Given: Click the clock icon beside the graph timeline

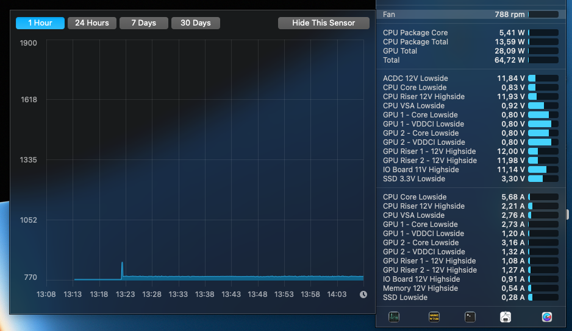Looking at the screenshot, I should pyautogui.click(x=363, y=294).
